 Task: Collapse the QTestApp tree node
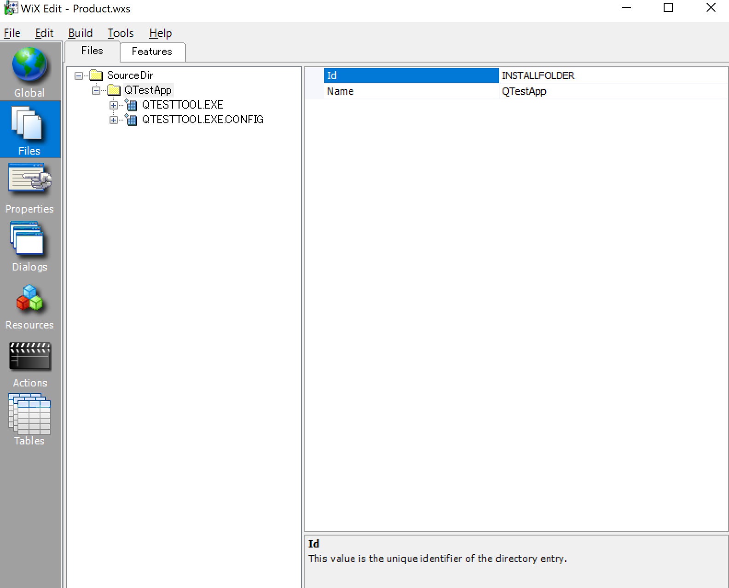[96, 90]
